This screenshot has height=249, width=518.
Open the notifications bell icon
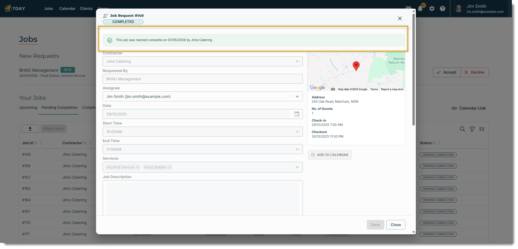(x=420, y=9)
